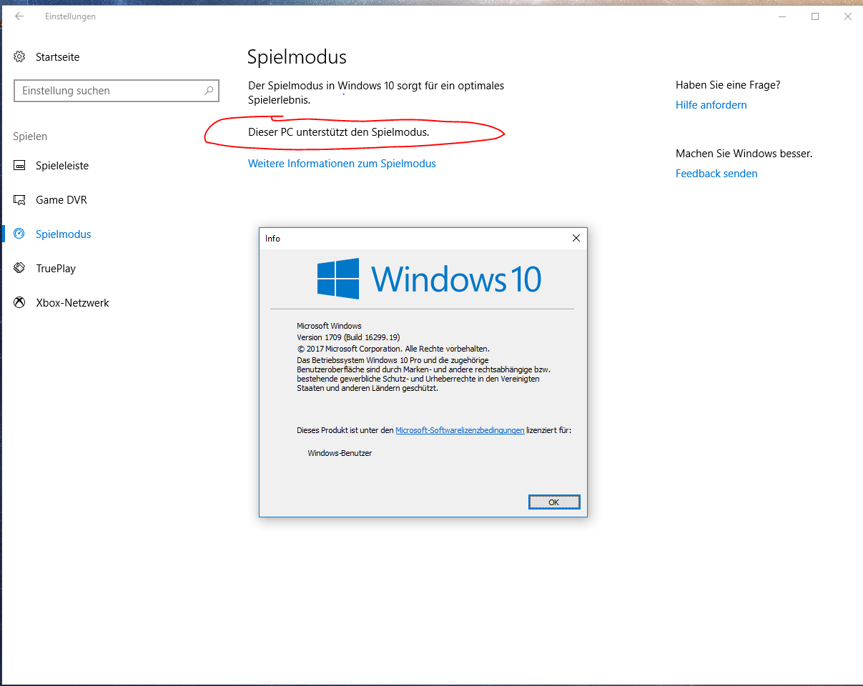The image size is (863, 686).
Task: Confirm the Info dialog with OK
Action: click(x=554, y=502)
